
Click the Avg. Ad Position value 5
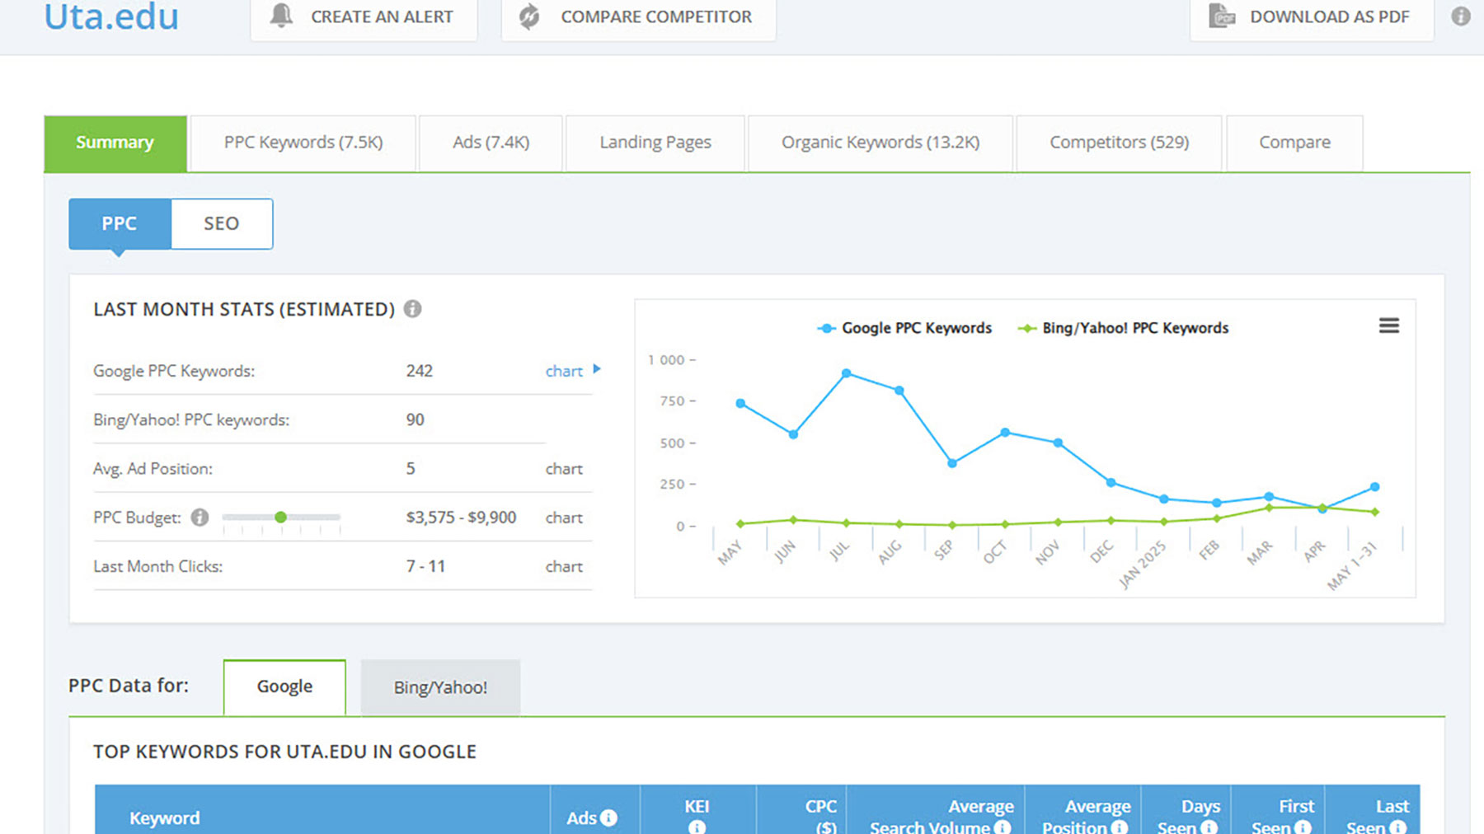411,469
